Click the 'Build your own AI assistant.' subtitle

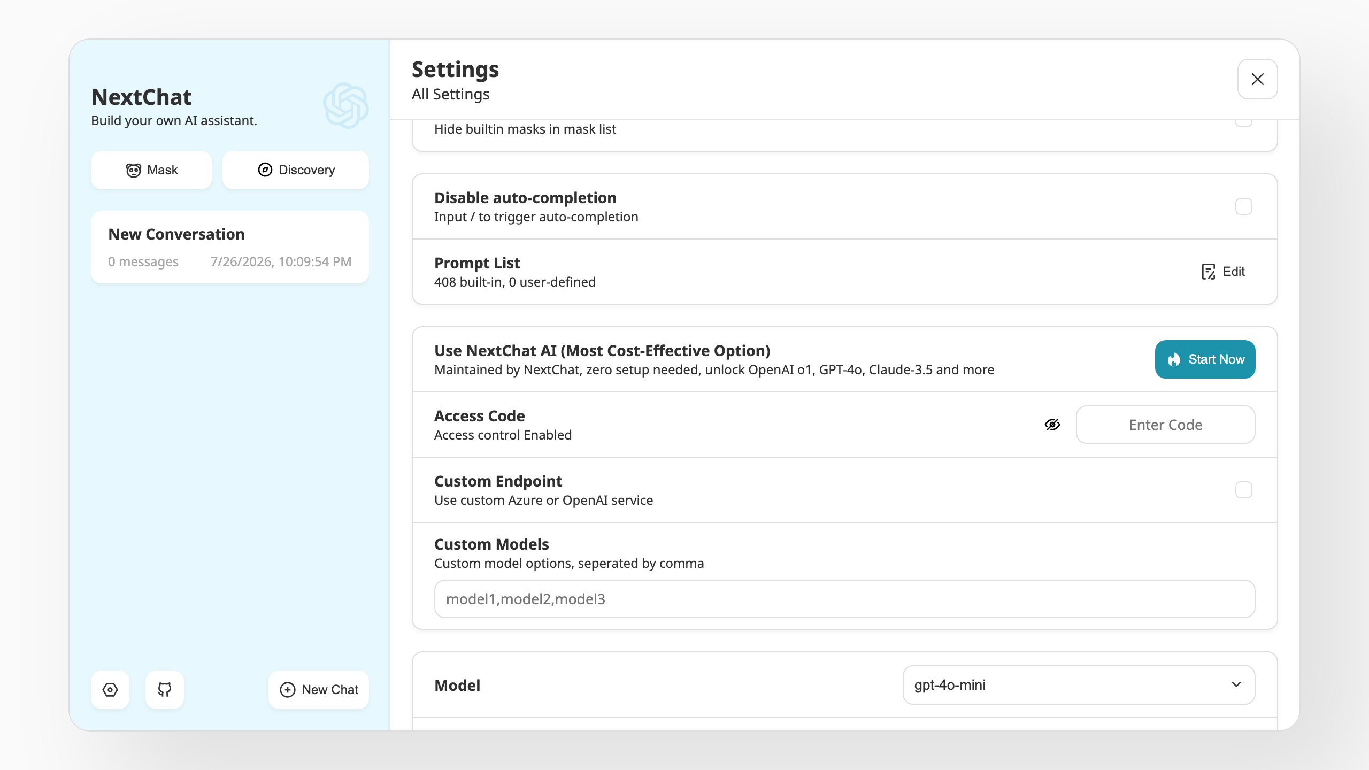point(174,120)
